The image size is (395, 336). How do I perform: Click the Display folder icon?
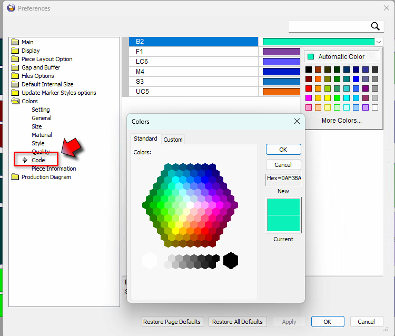point(15,51)
